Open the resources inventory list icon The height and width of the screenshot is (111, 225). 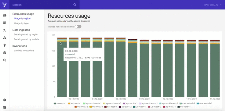click(x=5, y=23)
